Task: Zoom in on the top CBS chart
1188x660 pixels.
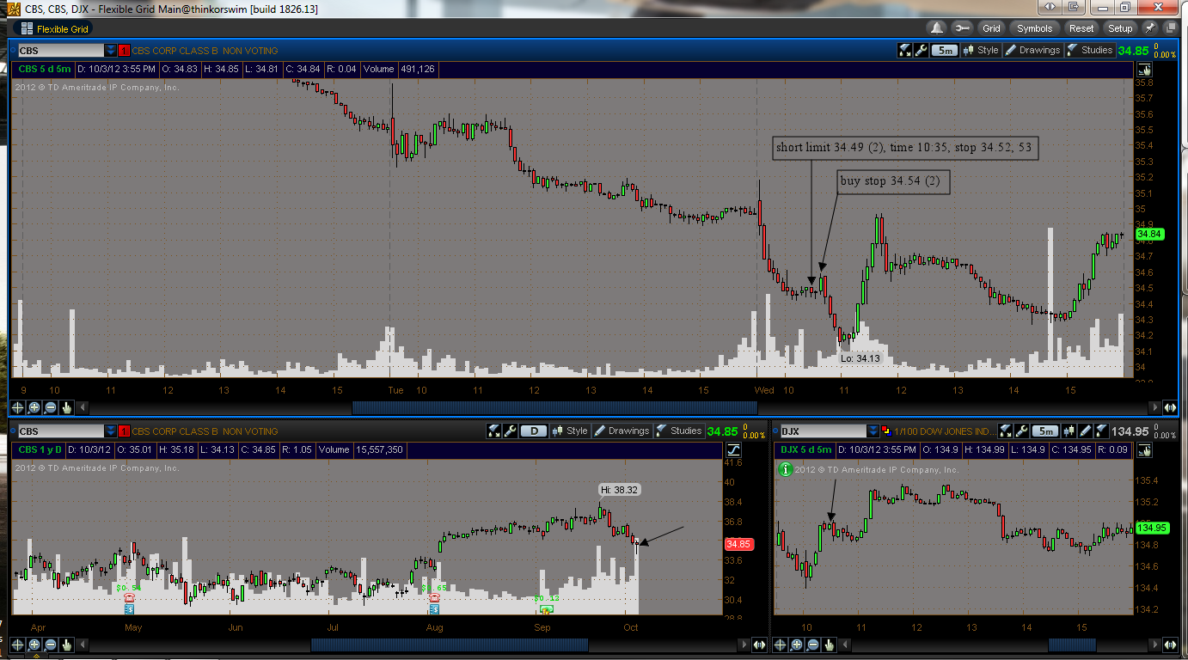Action: click(x=34, y=407)
